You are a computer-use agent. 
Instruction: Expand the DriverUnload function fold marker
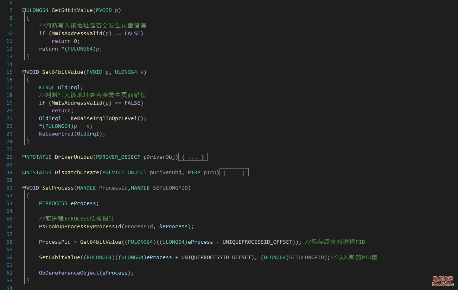click(x=24, y=157)
